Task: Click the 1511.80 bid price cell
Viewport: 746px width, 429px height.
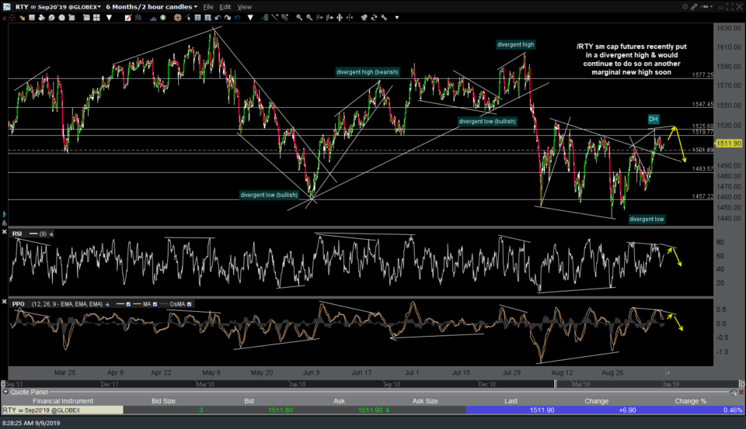Action: (x=281, y=410)
